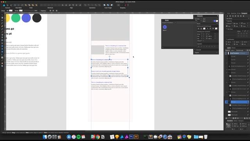Click the delete layer icon in Layers panel
The width and height of the screenshot is (250, 141).
[x=249, y=118]
